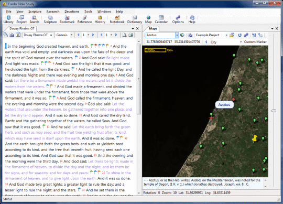Screen dimensions: 283x204
Task: Close the Douay Rheims OT panel
Action: [x=137, y=28]
